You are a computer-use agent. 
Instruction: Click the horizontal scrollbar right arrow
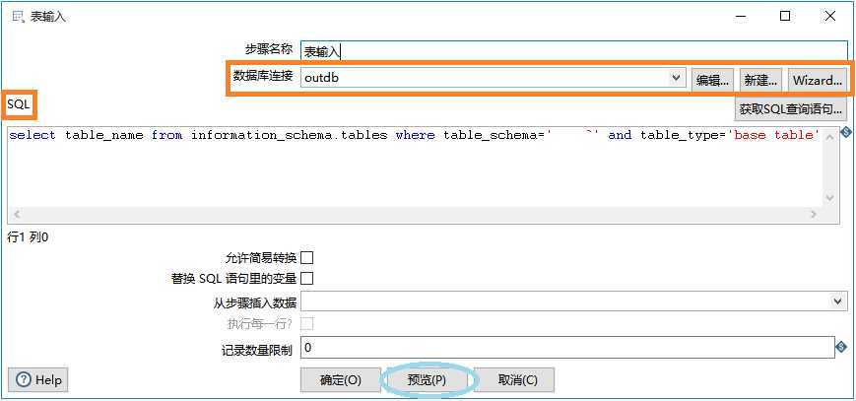[814, 215]
